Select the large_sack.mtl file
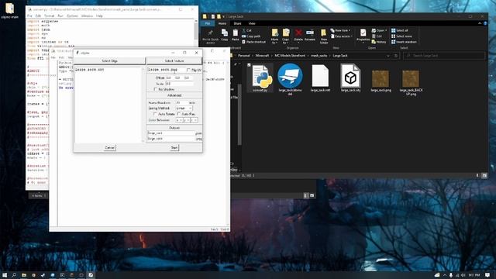 (x=320, y=77)
